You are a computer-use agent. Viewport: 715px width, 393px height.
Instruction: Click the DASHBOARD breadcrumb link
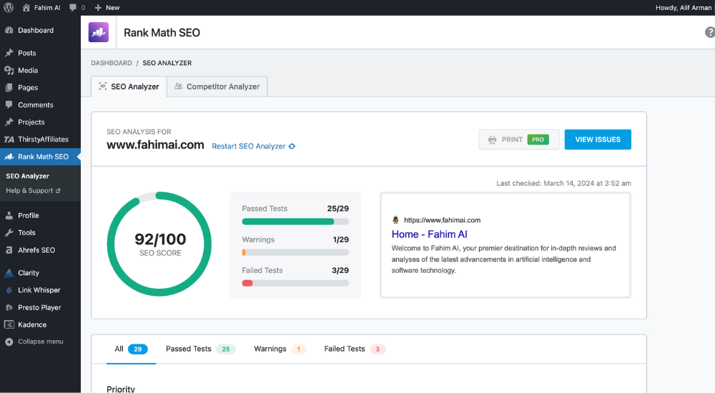click(x=112, y=63)
